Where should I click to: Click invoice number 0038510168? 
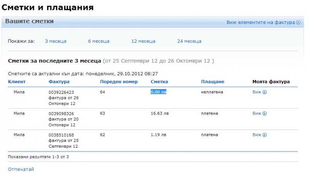click(x=61, y=135)
